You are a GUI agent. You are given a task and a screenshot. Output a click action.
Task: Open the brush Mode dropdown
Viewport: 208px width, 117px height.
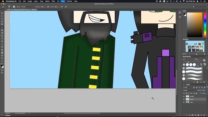(x=28, y=6)
